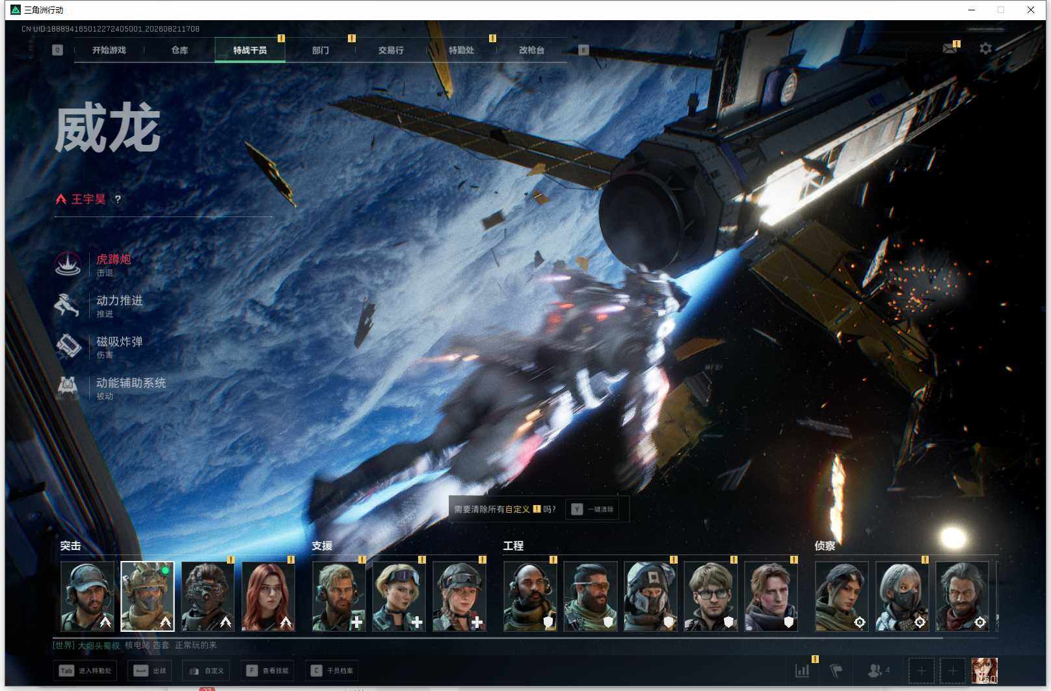
Task: Select the 特战干员 tab
Action: (250, 50)
